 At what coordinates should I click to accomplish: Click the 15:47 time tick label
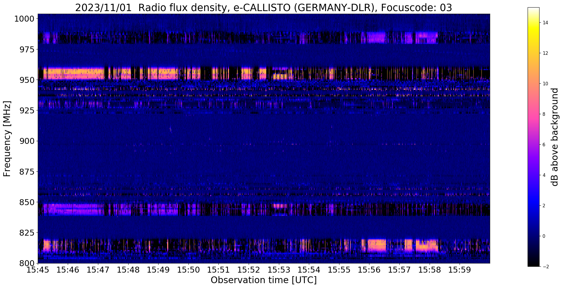pos(98,270)
